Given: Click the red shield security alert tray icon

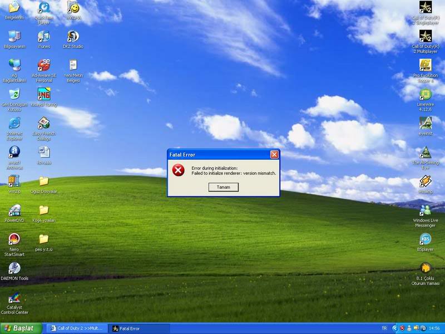Looking at the screenshot, I should (402, 328).
